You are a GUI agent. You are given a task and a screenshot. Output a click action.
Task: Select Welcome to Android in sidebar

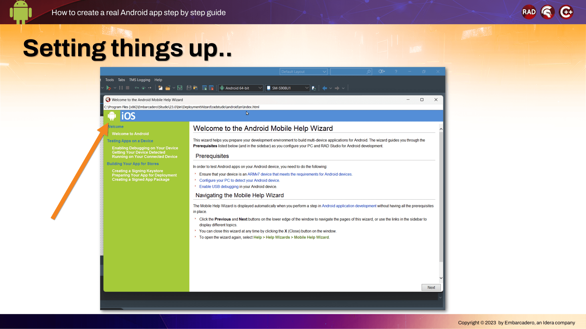point(130,134)
